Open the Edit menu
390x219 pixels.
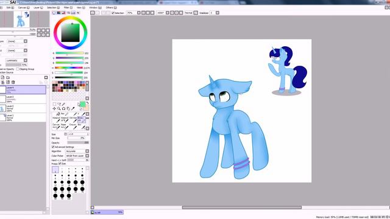click(x=10, y=8)
